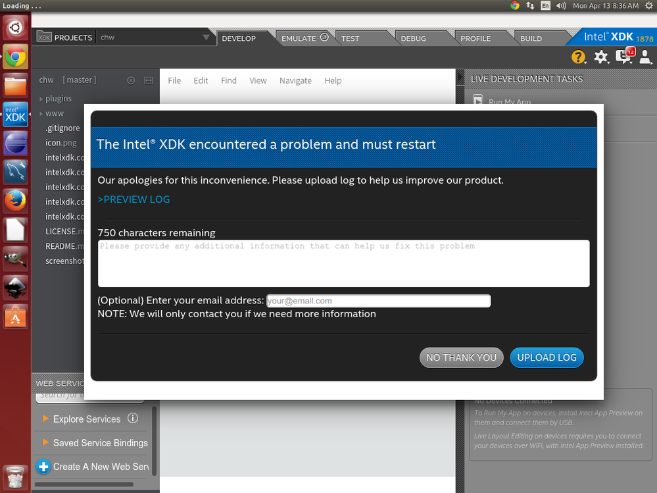The image size is (657, 493).
Task: Click the email address input field
Action: 378,301
